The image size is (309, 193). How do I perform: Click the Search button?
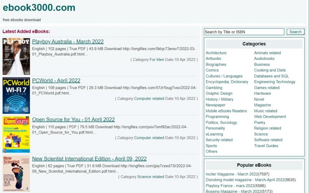tap(295, 32)
